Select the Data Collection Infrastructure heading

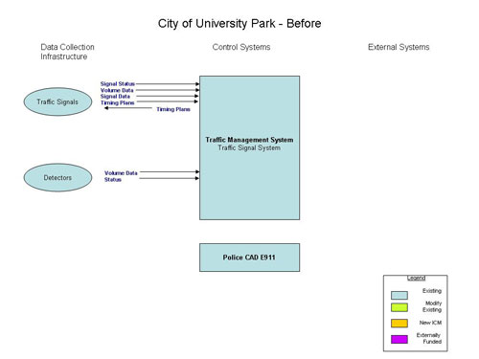coord(67,52)
